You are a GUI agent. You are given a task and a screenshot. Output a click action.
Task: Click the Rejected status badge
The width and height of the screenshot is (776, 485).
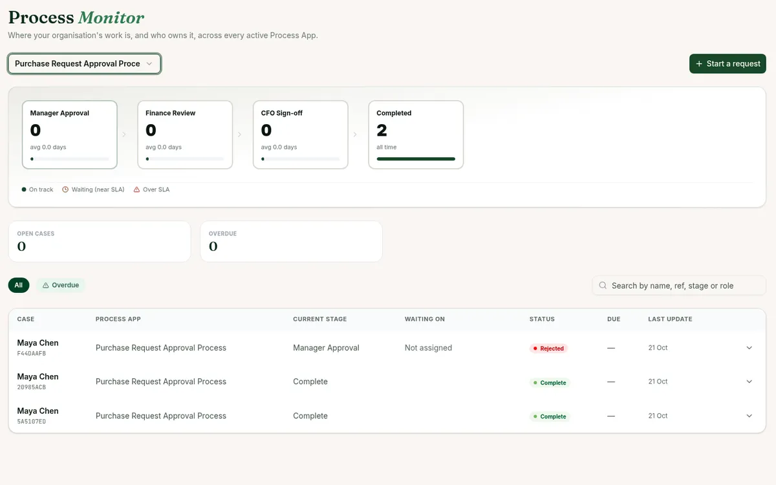point(548,348)
